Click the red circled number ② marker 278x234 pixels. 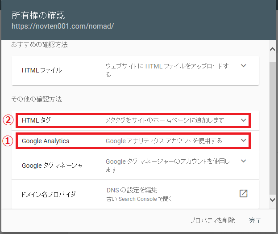point(7,120)
